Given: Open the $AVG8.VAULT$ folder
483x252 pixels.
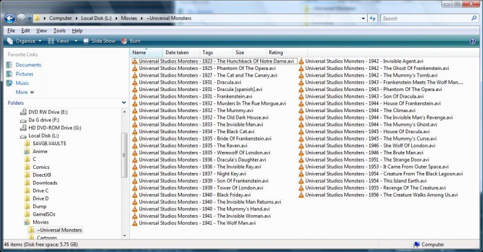Looking at the screenshot, I should pyautogui.click(x=50, y=143).
